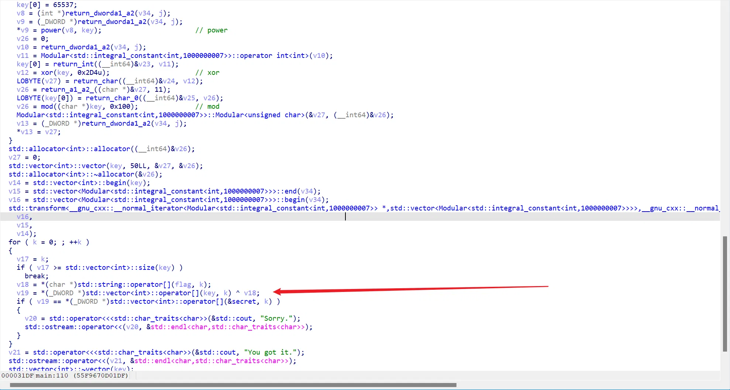Click the v27 = 0 statement
This screenshot has width=730, height=390.
24,157
